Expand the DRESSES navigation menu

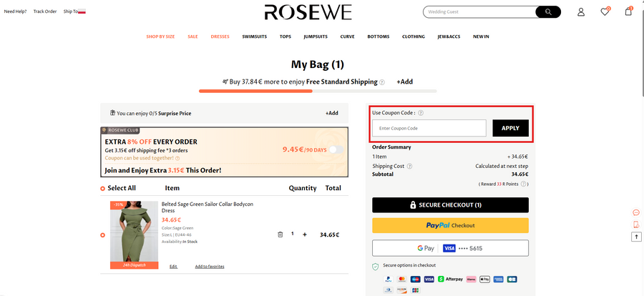click(220, 36)
